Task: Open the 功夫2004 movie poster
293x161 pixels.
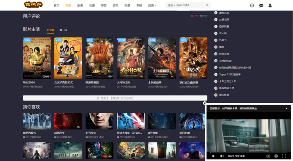Action: 37,58
